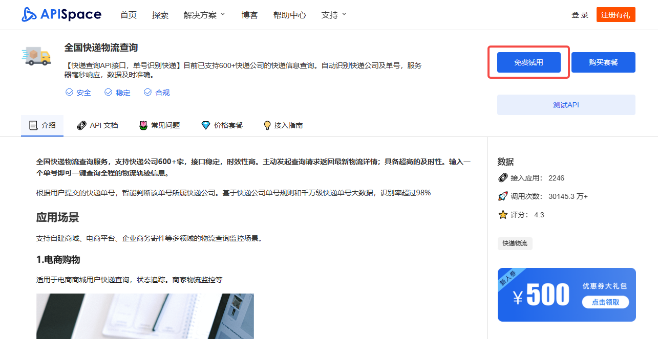Click the 数据 heading in the sidebar

point(505,162)
